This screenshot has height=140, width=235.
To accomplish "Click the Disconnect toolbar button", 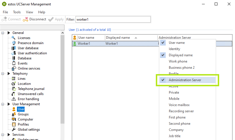I will pyautogui.click(x=35, y=19).
